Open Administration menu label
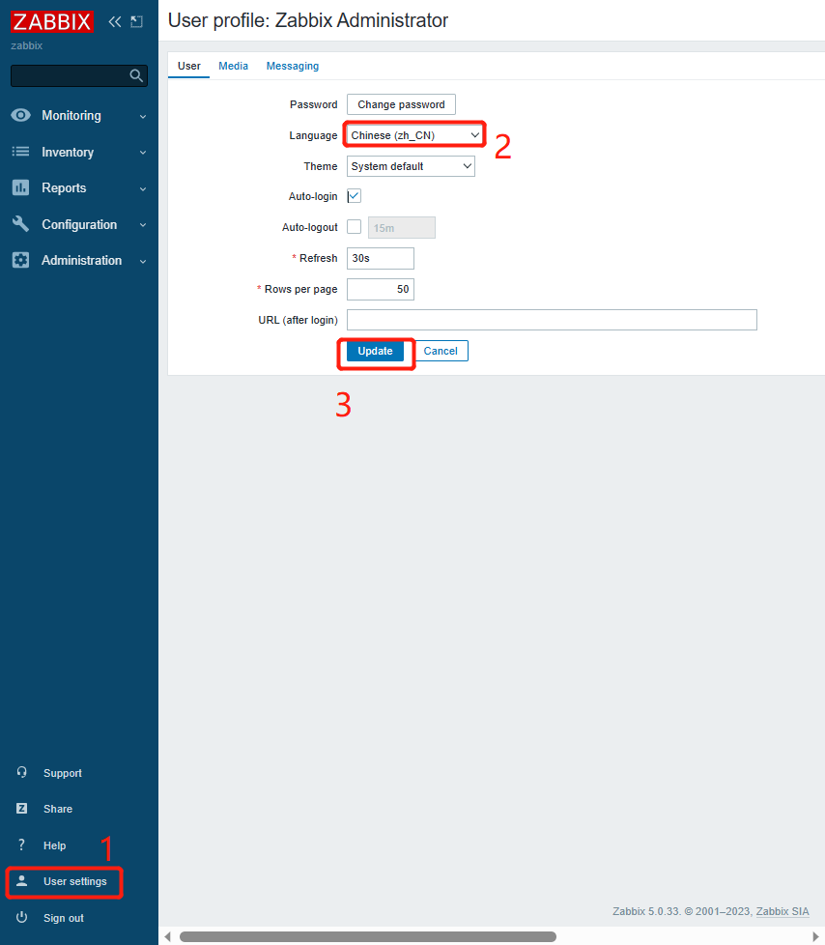825x945 pixels. point(81,260)
